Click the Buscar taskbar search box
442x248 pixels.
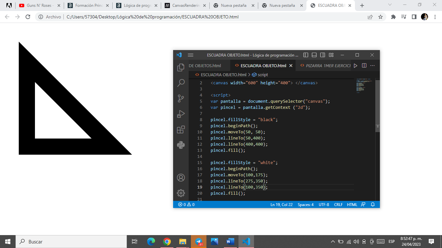71,242
